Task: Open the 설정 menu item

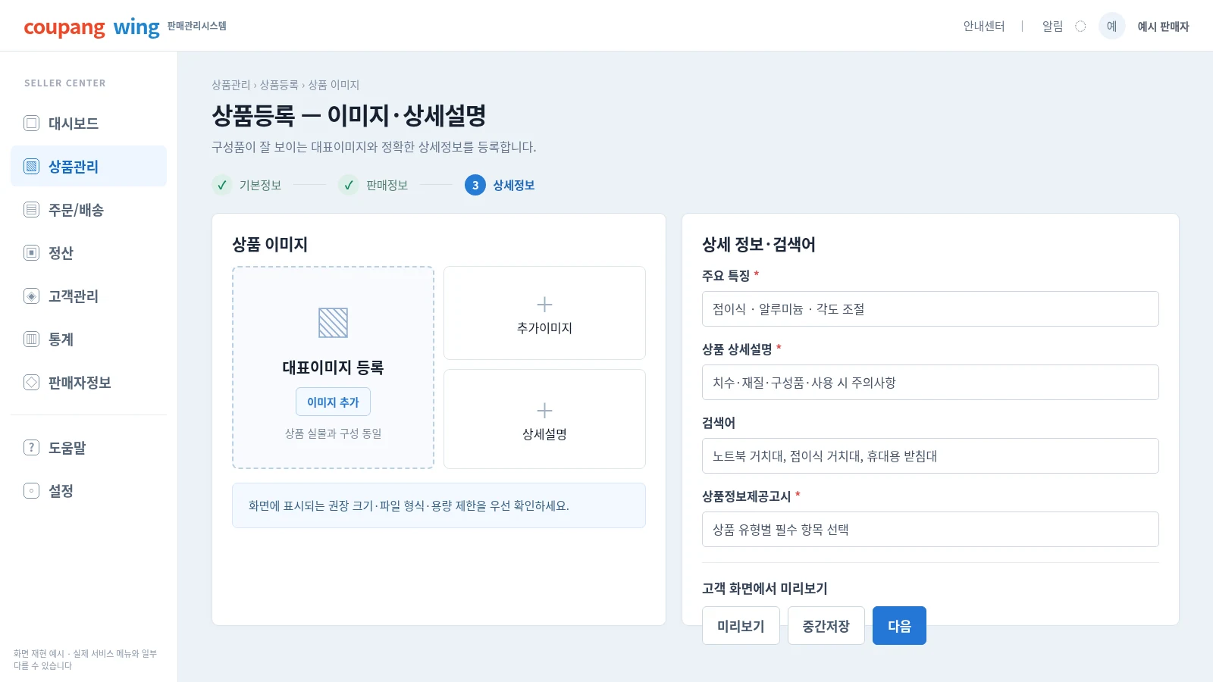Action: (x=89, y=490)
